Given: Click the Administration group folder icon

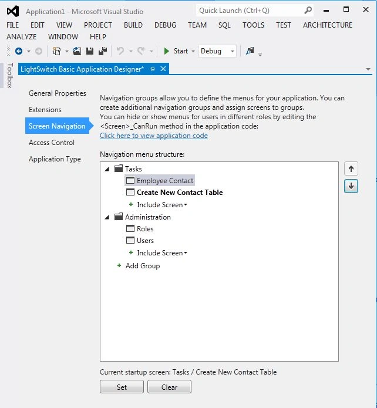Looking at the screenshot, I should (x=119, y=217).
